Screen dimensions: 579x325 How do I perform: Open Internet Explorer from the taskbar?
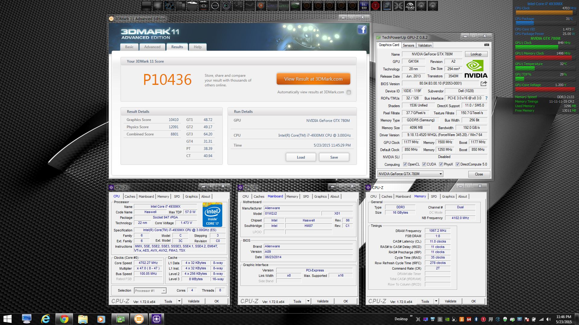click(45, 319)
